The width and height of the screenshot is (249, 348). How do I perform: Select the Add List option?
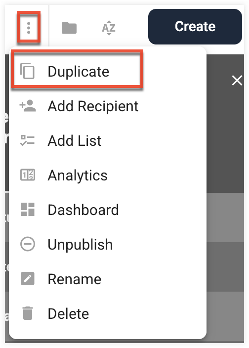click(x=108, y=141)
